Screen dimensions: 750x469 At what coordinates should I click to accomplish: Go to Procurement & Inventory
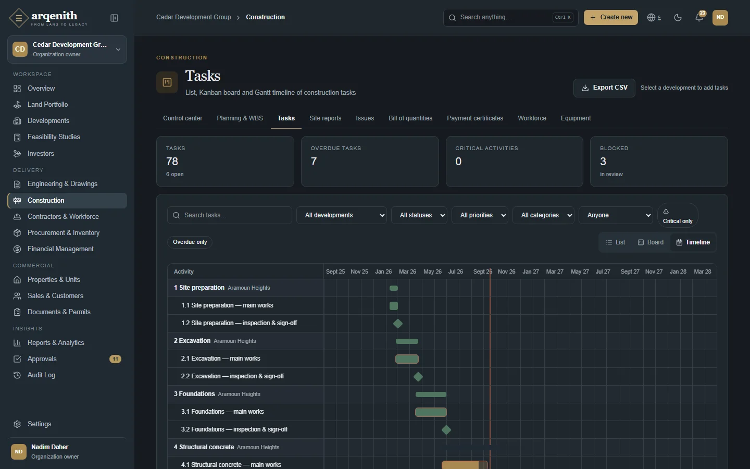point(67,233)
